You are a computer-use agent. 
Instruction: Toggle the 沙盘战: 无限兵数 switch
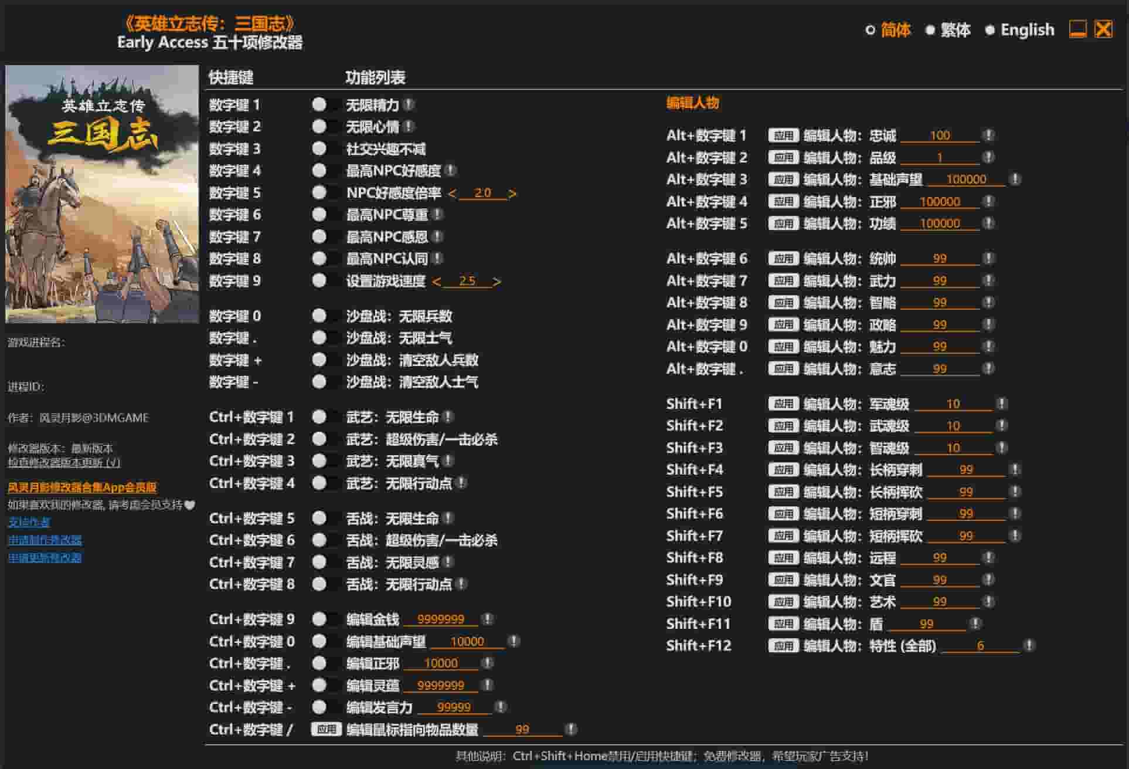coord(320,317)
